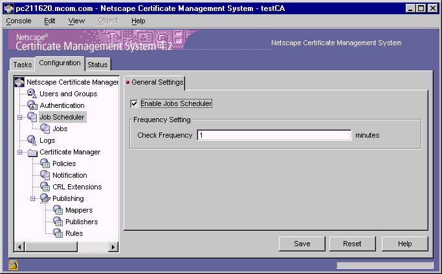Select the General Settings tab
The height and width of the screenshot is (274, 442).
[x=155, y=83]
